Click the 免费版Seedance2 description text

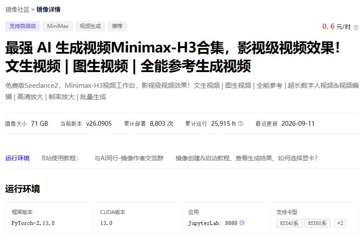coord(182,91)
